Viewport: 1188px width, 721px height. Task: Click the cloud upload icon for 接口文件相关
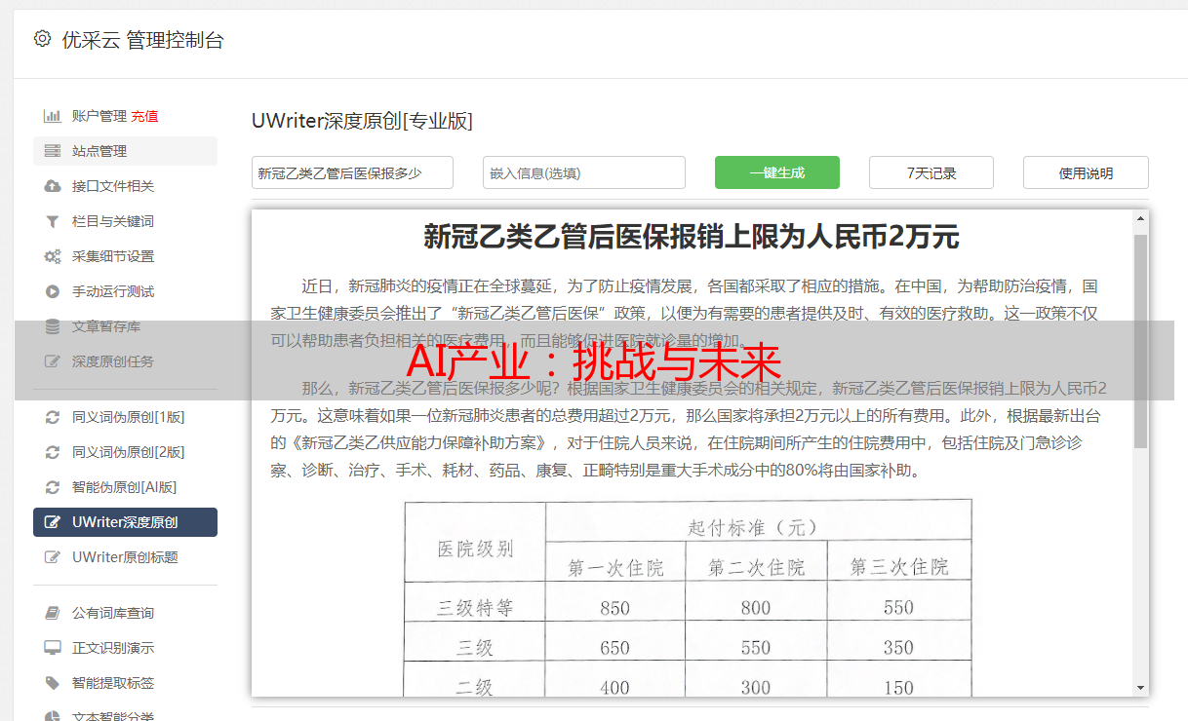click(53, 186)
